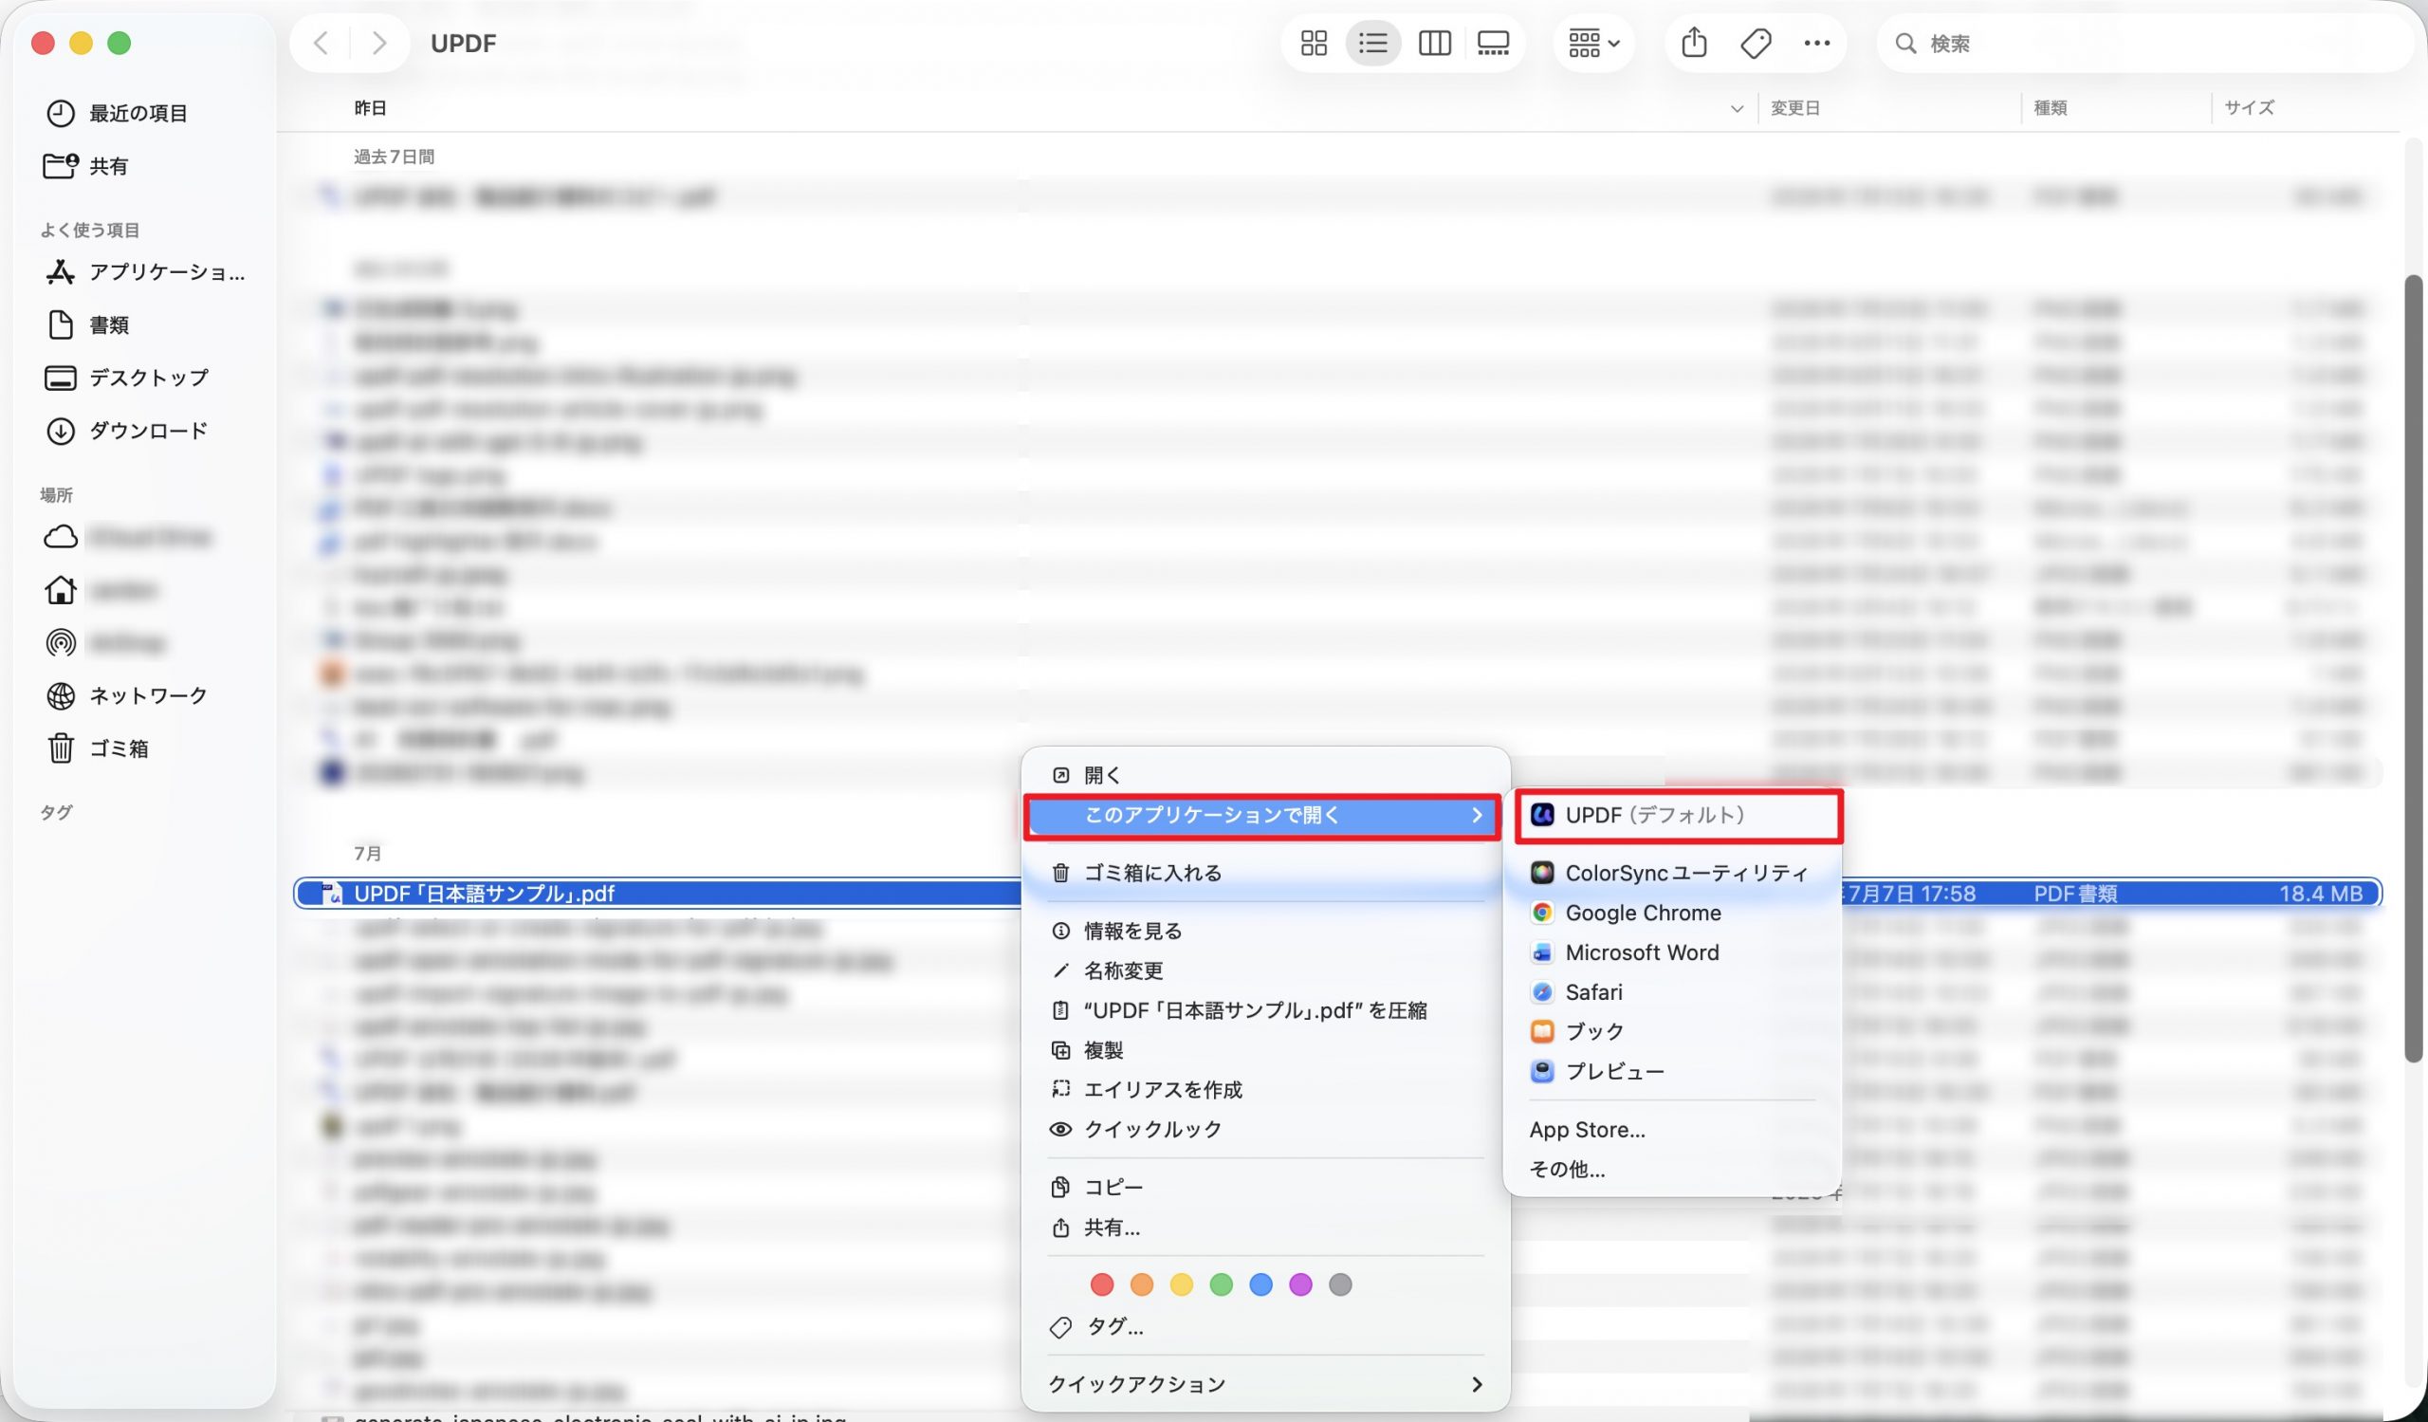Expand the クイックアクション submenu
The width and height of the screenshot is (2428, 1422).
tap(1265, 1385)
